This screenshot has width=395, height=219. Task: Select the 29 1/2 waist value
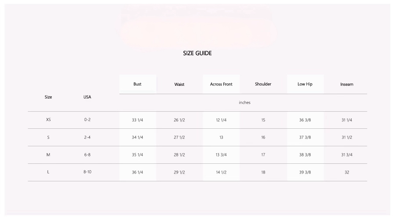[x=179, y=172]
